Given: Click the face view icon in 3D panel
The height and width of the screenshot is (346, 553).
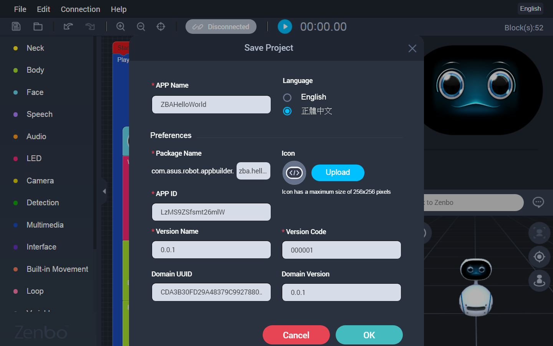Looking at the screenshot, I should (539, 233).
